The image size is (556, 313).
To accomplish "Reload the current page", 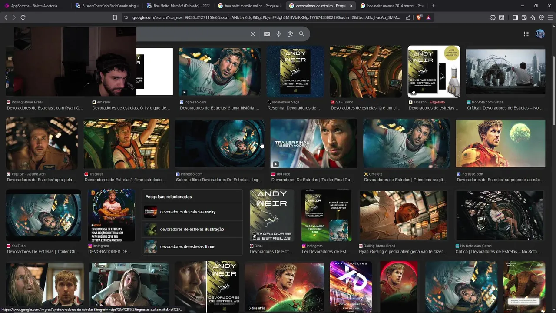I will pyautogui.click(x=23, y=17).
